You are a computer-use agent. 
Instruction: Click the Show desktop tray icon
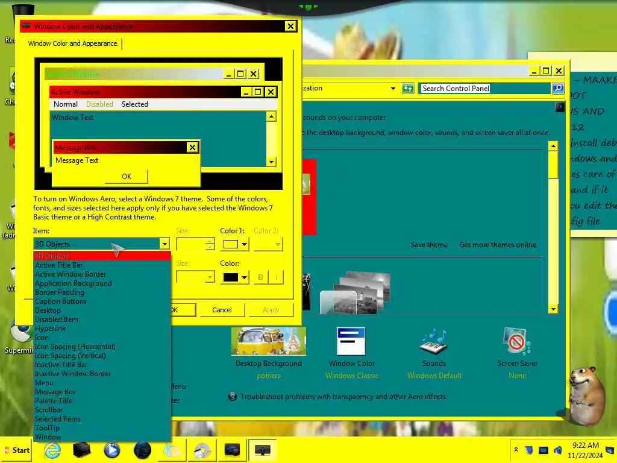point(610,450)
